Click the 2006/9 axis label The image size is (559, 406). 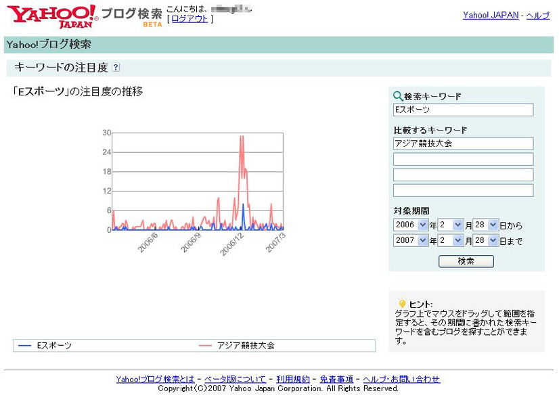(191, 243)
